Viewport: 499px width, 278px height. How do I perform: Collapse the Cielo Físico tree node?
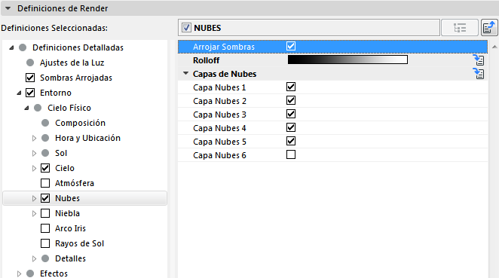(26, 108)
